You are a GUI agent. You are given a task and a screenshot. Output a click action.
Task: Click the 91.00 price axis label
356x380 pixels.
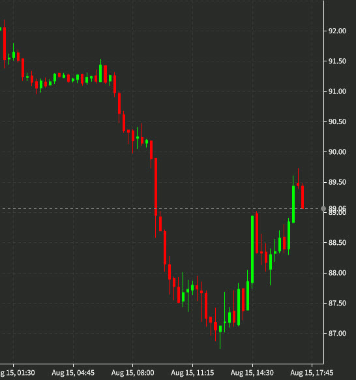[337, 91]
